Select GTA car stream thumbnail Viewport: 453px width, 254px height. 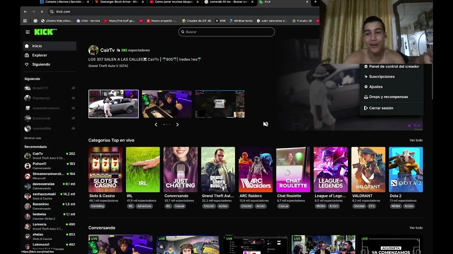(114, 104)
